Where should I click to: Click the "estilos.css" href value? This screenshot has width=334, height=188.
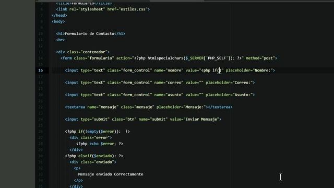(x=133, y=9)
